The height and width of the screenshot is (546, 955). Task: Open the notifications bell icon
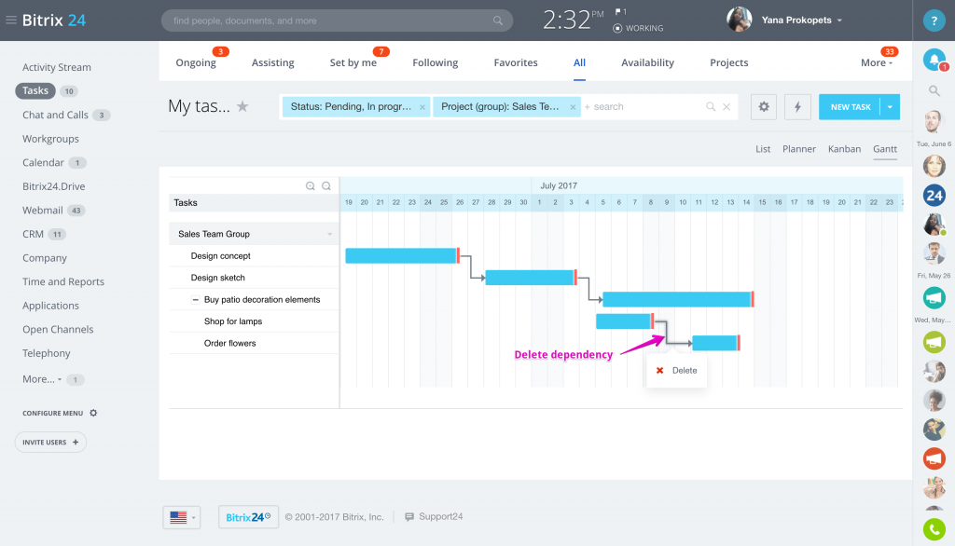click(x=934, y=60)
